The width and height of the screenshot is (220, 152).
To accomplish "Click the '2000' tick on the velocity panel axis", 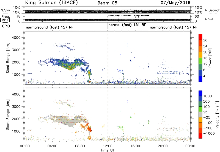I will pyautogui.click(x=16, y=119).
